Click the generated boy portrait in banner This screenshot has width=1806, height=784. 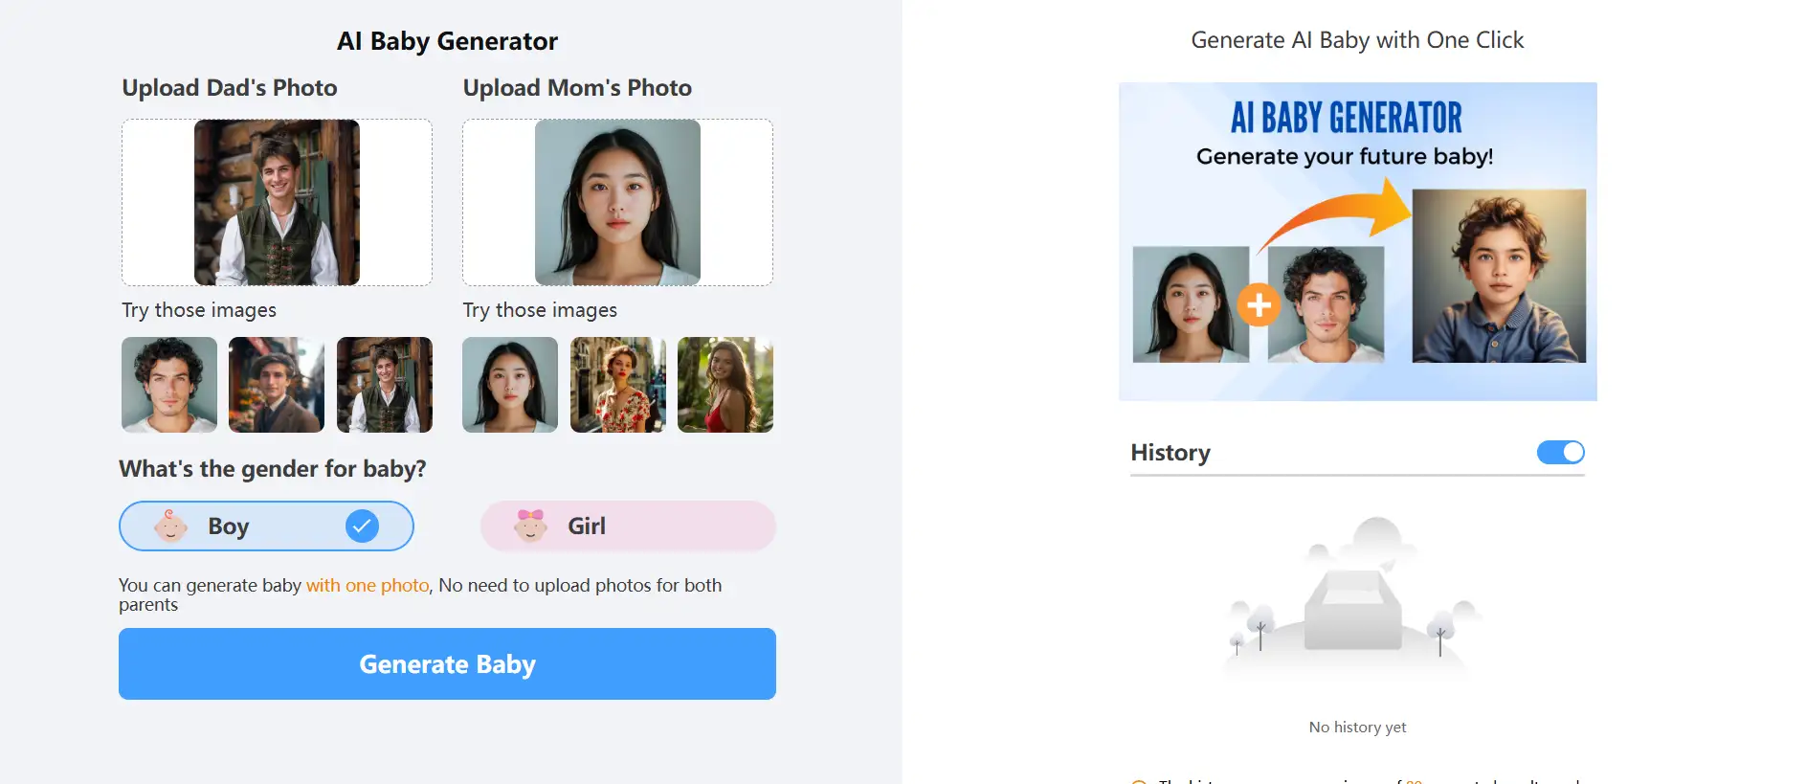[x=1498, y=277]
